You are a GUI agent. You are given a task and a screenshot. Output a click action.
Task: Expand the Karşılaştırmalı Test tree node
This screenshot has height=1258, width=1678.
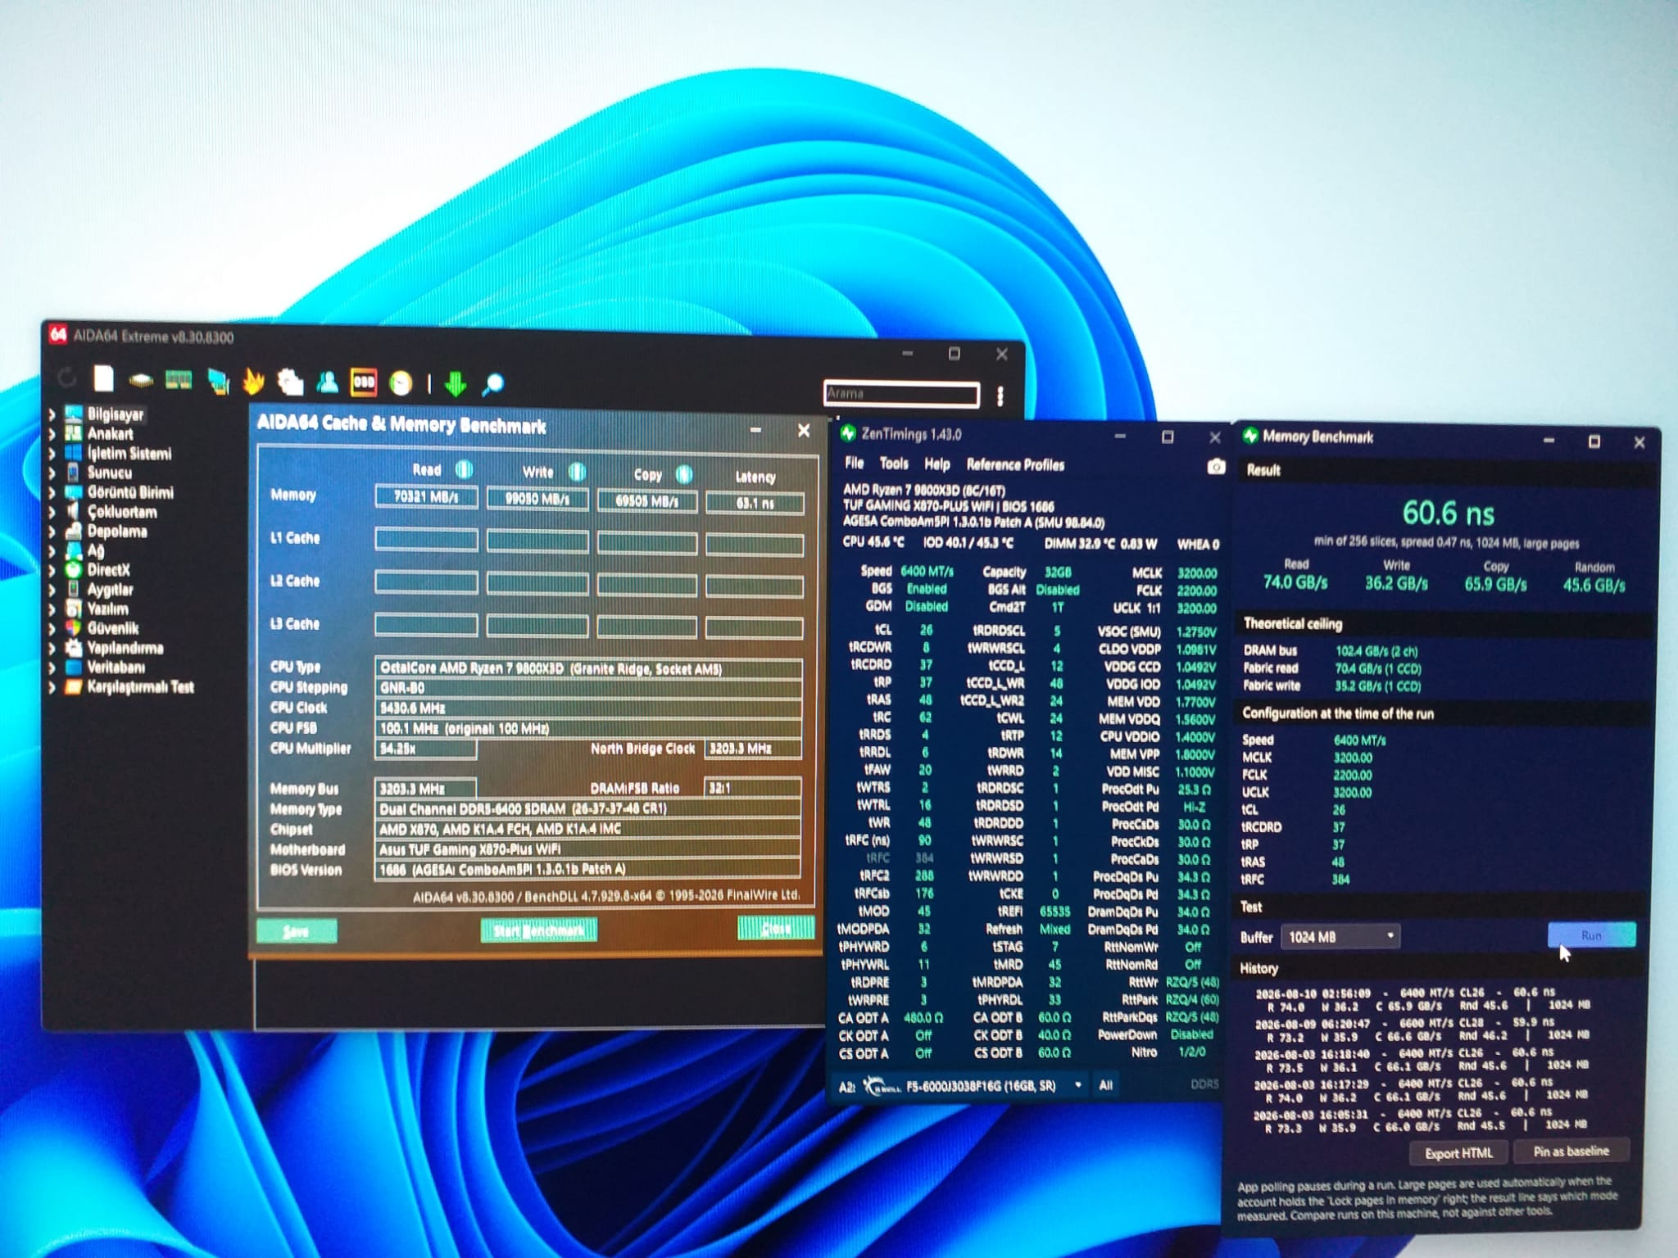pyautogui.click(x=52, y=687)
